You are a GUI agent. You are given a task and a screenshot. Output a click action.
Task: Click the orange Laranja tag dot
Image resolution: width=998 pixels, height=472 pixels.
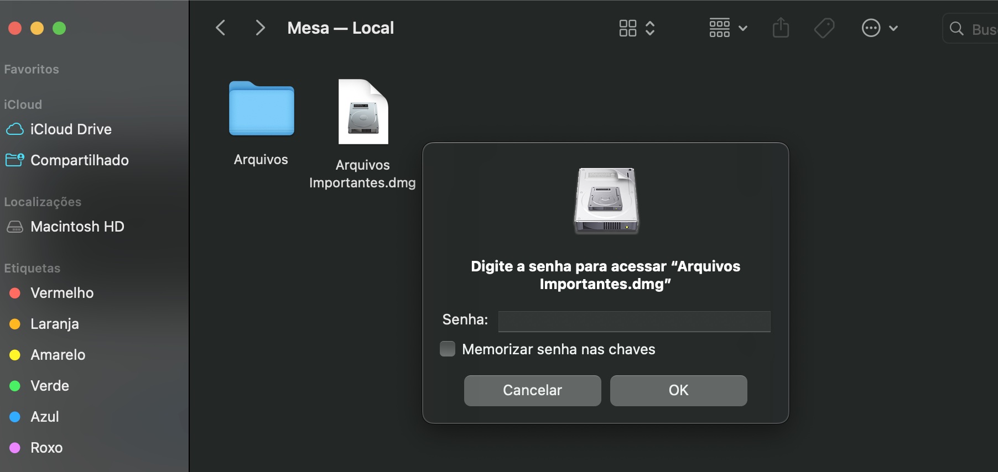click(x=15, y=324)
